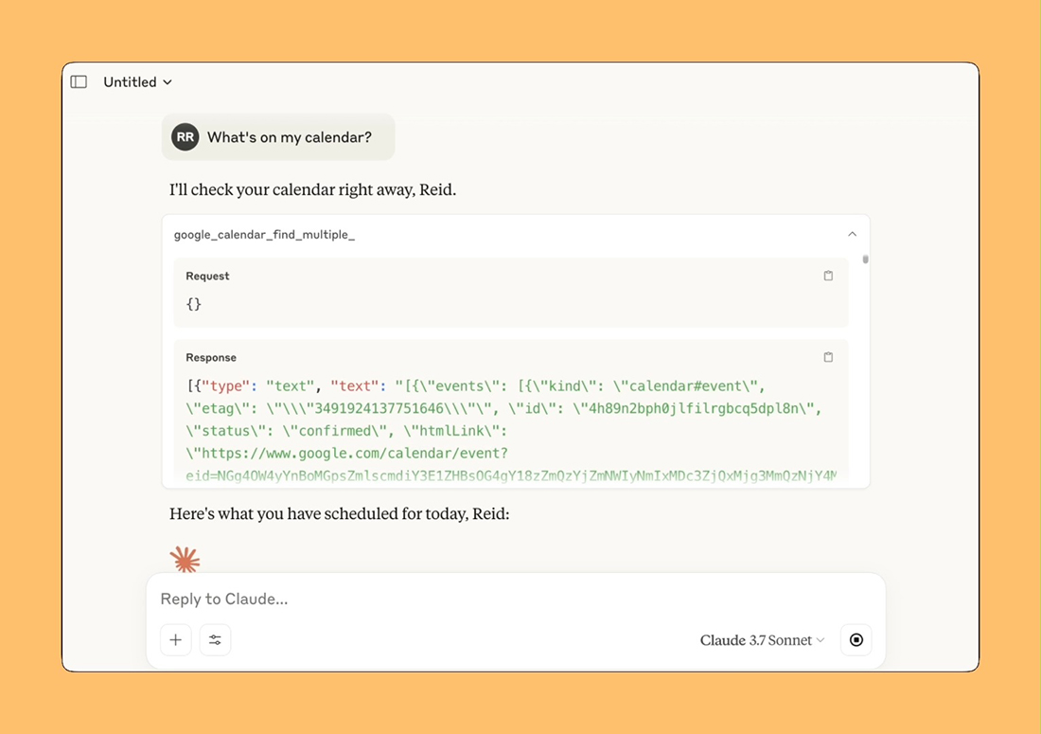The width and height of the screenshot is (1041, 734).
Task: Click the RR user avatar
Action: click(185, 137)
